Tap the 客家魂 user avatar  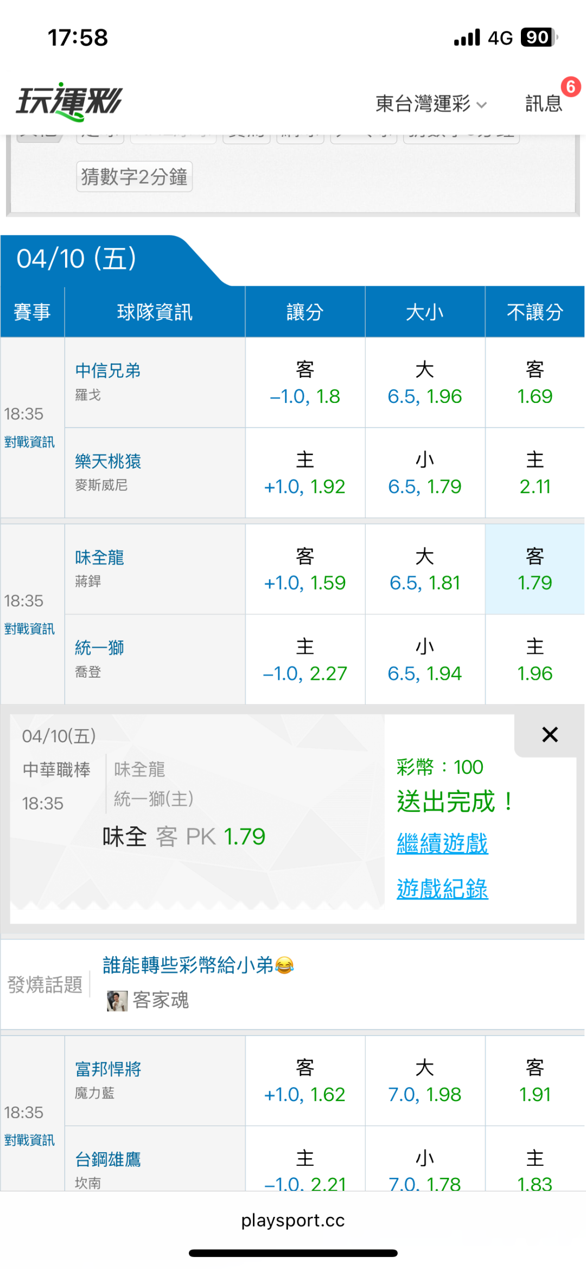click(117, 1000)
